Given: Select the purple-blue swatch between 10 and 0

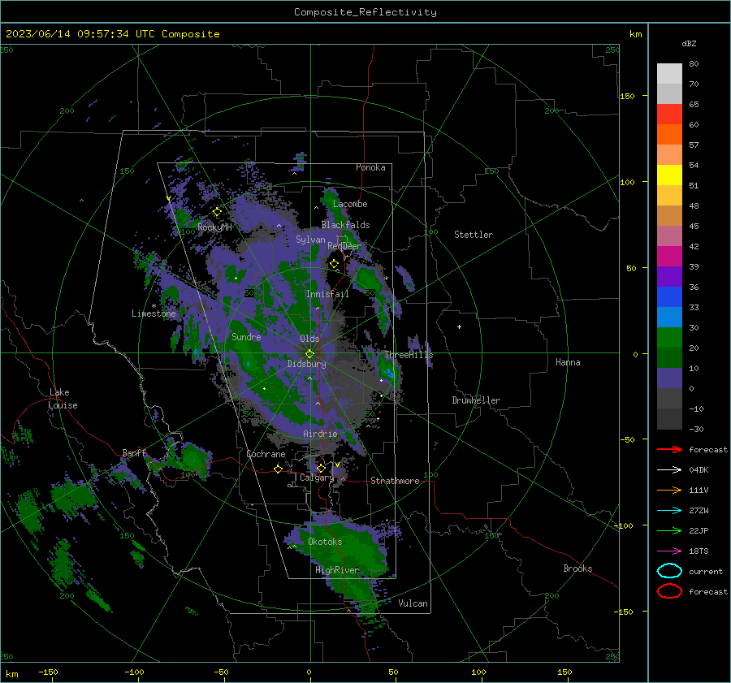Looking at the screenshot, I should [x=669, y=378].
